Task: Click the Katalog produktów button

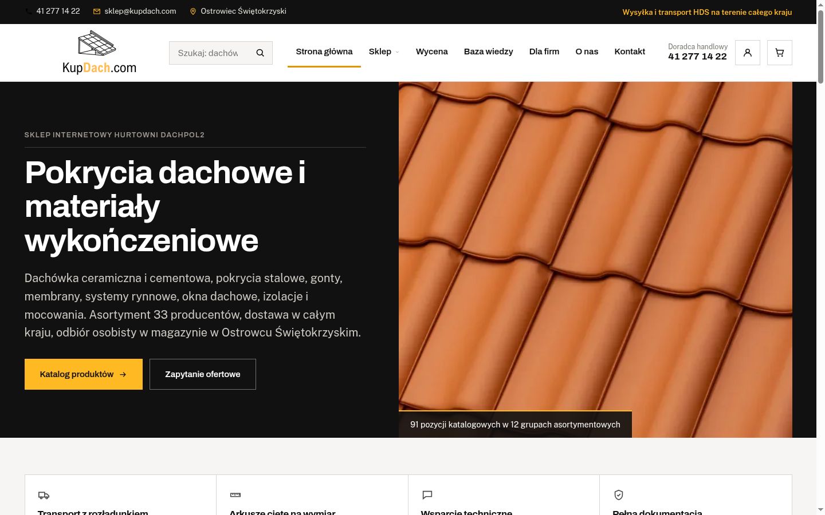Action: 84,374
